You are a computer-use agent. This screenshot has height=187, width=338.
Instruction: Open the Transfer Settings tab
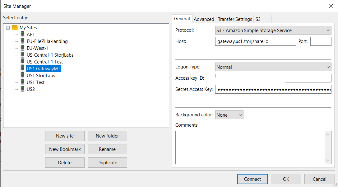click(235, 19)
